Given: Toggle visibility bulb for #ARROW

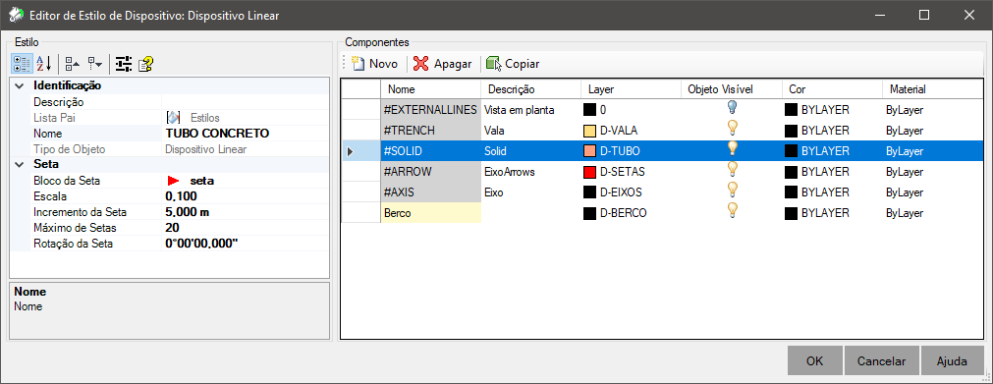Looking at the screenshot, I should point(732,168).
